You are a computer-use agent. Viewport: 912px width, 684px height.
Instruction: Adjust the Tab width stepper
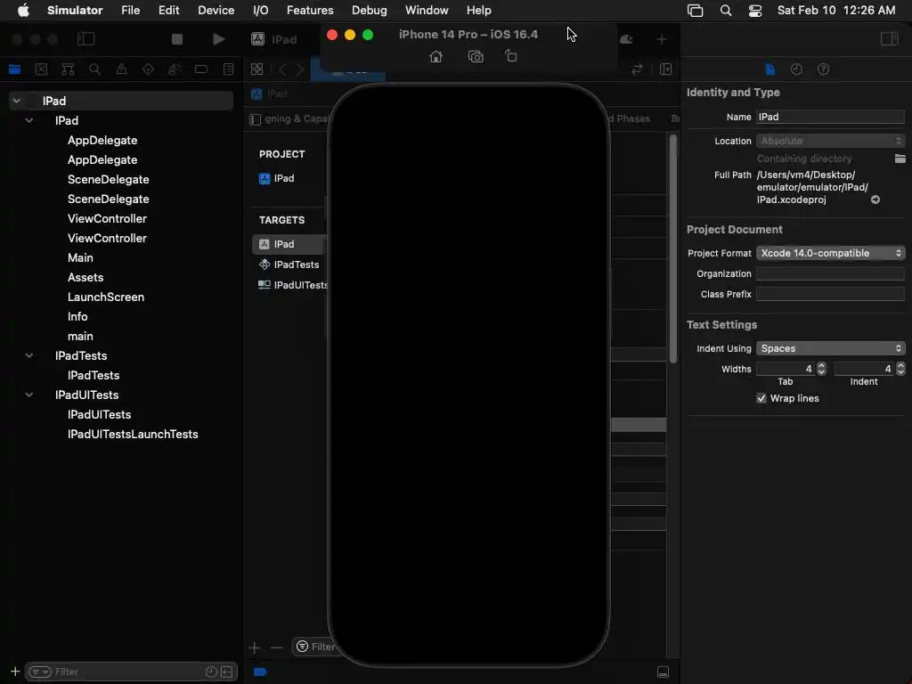(x=821, y=369)
